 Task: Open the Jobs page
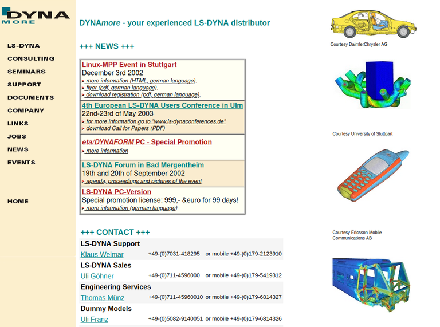17,136
